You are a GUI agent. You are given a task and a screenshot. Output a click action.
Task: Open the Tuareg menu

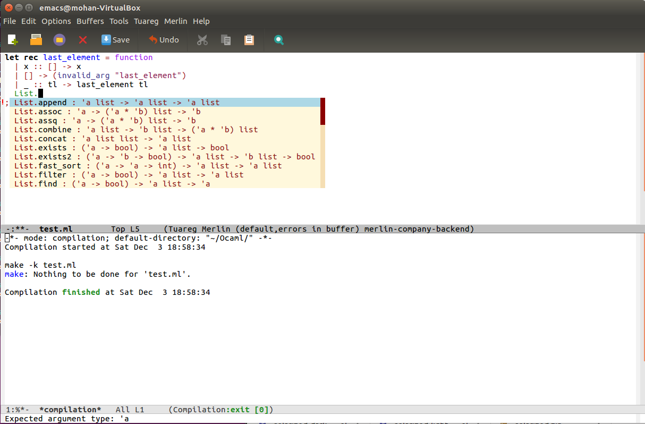coord(146,21)
